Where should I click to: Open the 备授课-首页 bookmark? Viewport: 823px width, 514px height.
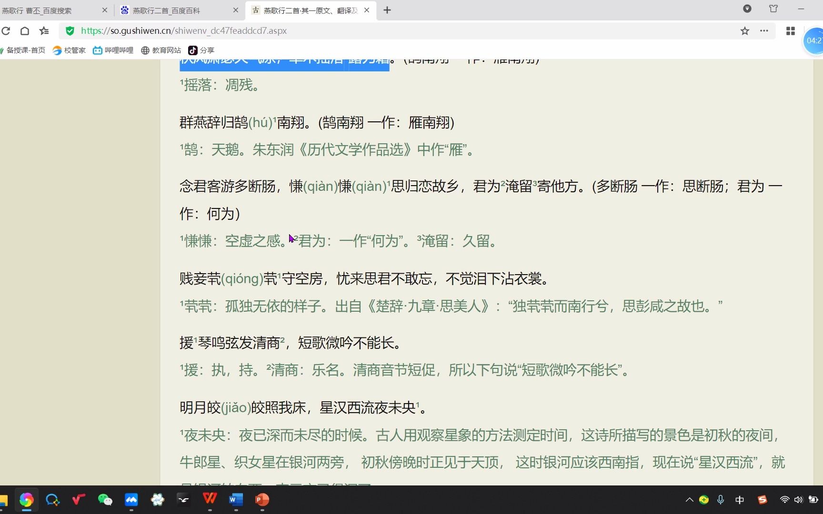click(23, 50)
